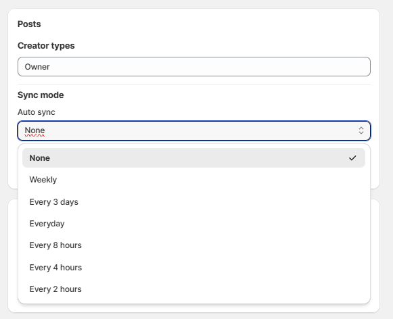
Task: Select the highlighted None option
Action: point(193,158)
